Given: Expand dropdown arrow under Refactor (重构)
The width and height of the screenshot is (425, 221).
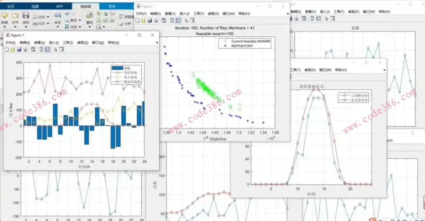Looking at the screenshot, I should click(x=89, y=27).
